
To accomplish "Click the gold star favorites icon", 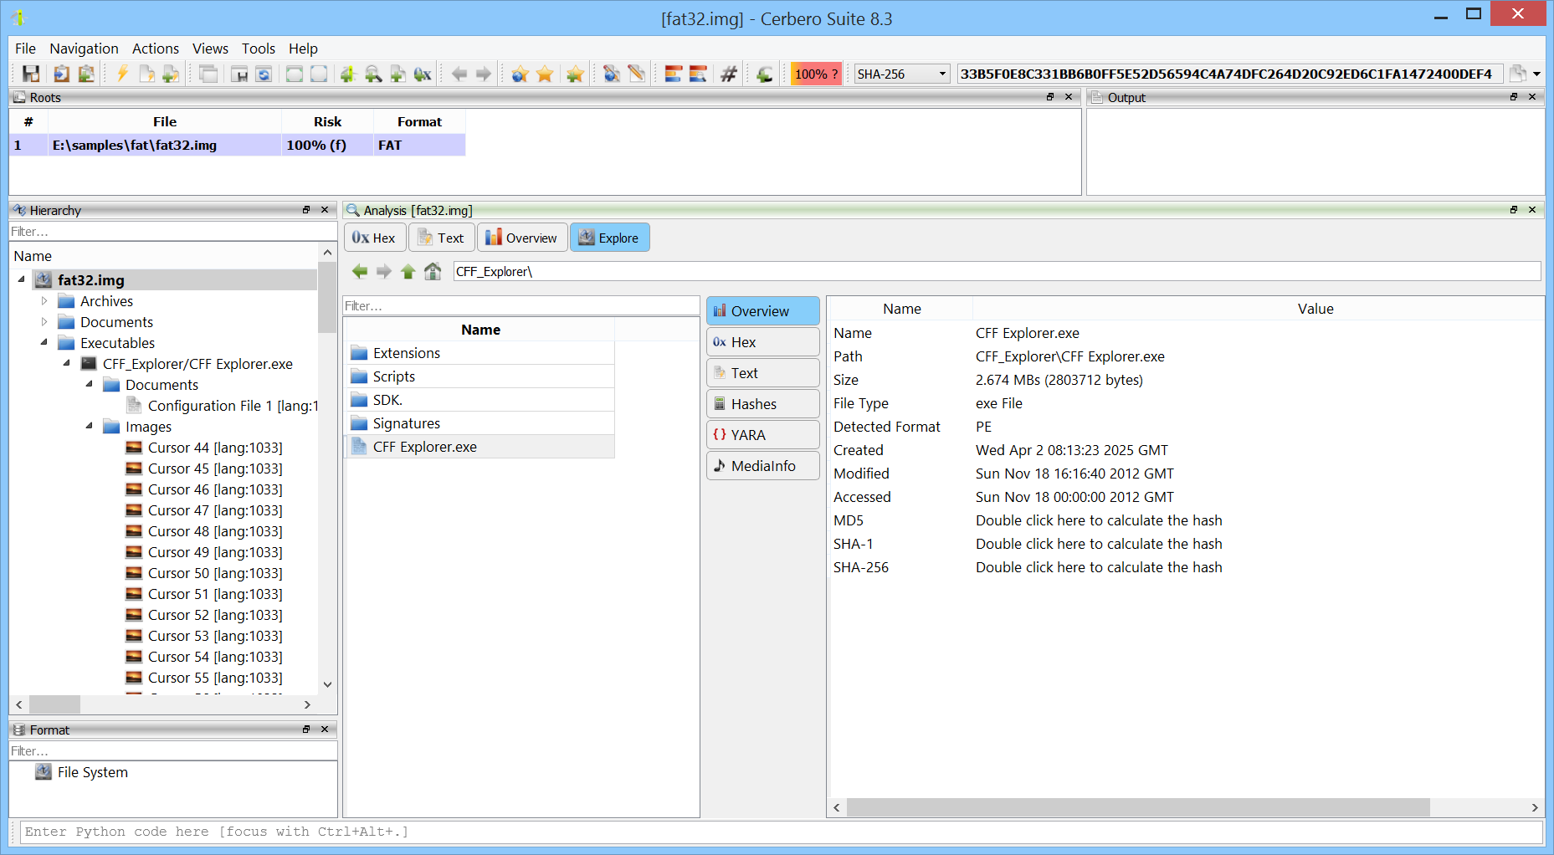I will coord(545,74).
